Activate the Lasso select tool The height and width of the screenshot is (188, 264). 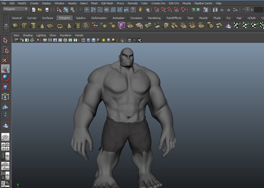click(x=5, y=50)
